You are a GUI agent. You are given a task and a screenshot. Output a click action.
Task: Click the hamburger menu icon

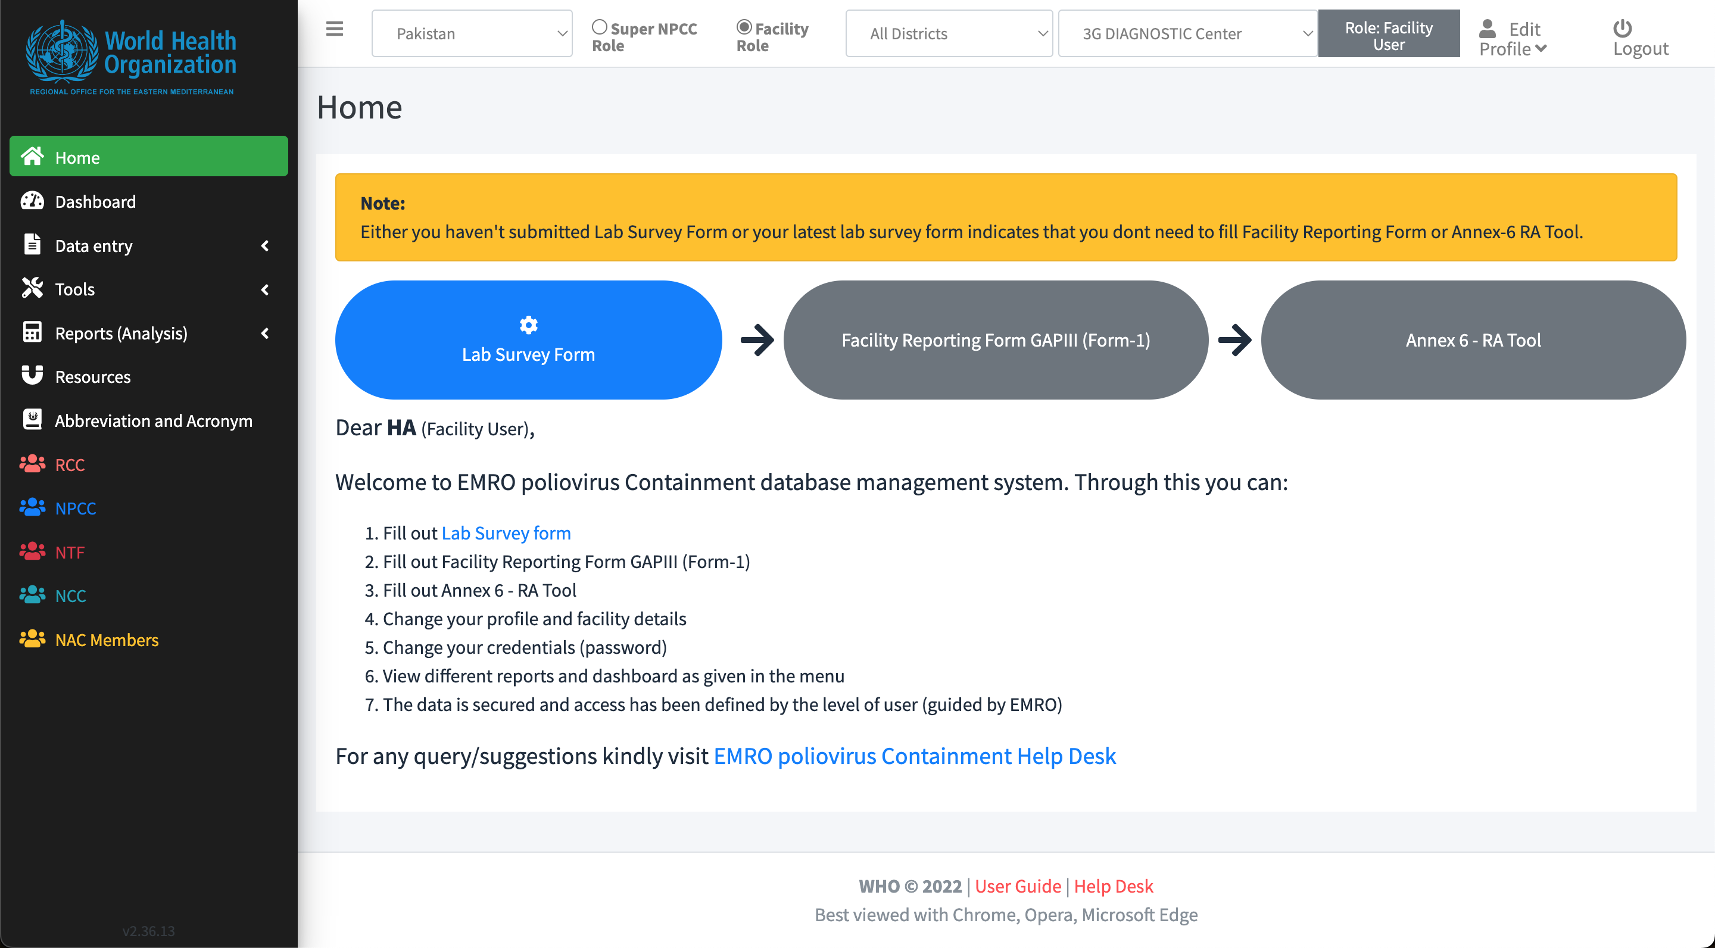point(334,29)
